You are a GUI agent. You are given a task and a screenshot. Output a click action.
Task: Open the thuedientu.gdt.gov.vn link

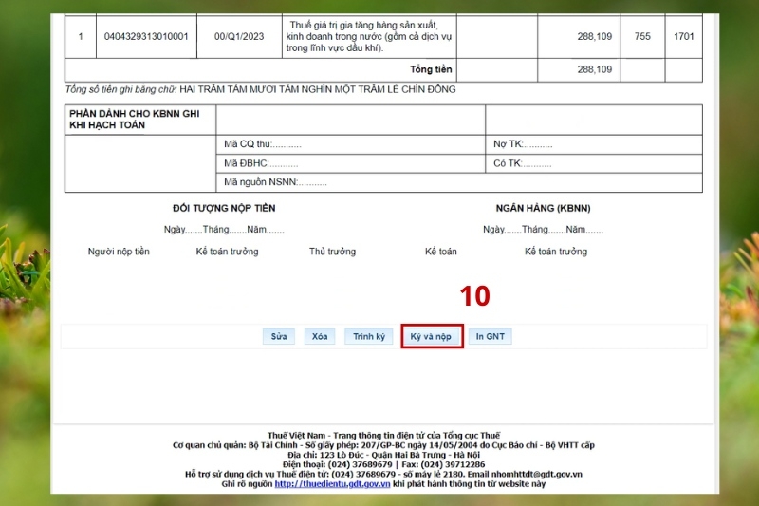332,484
